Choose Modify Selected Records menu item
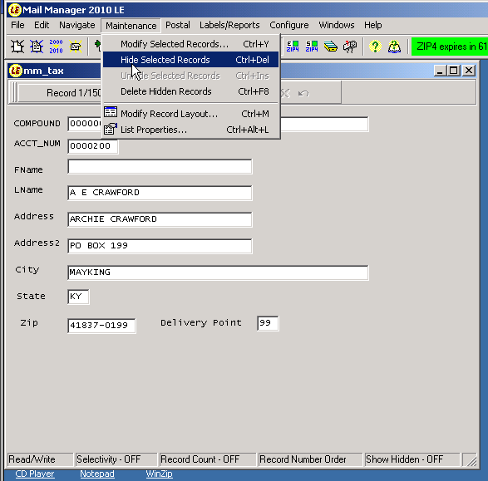488x481 pixels. click(x=190, y=44)
